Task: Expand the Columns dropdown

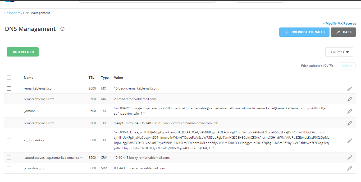Action: (339, 52)
